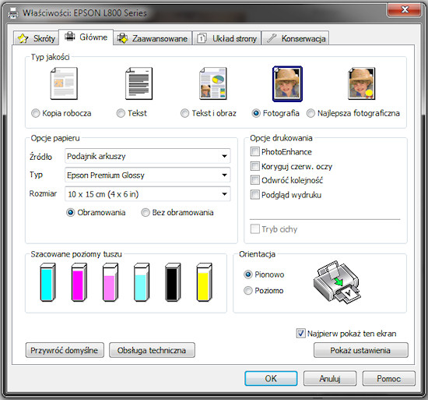428x400 pixels.
Task: Click the magenta ink level cartridge
Action: point(79,282)
